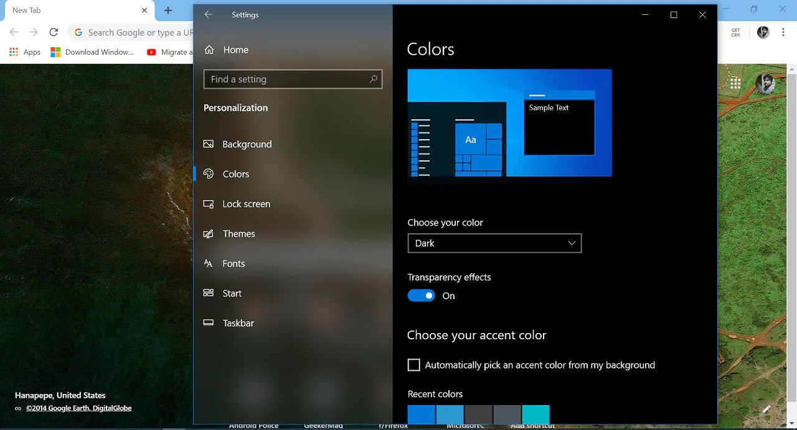797x430 pixels.
Task: Open the Google apps grid icon
Action: pyautogui.click(x=735, y=83)
